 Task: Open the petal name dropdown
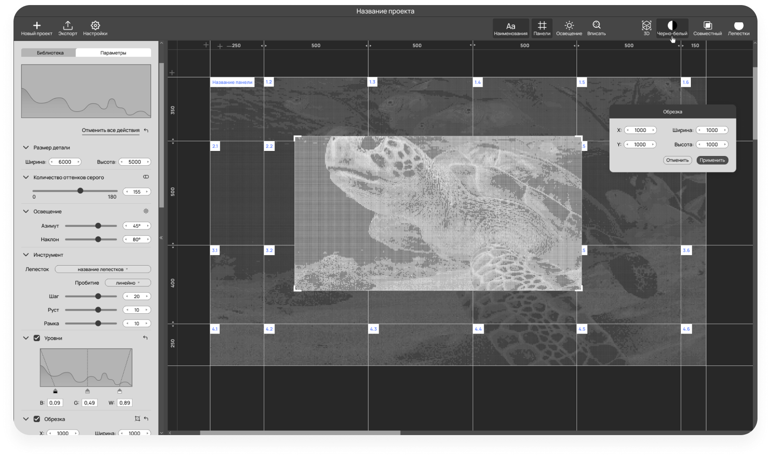[102, 269]
